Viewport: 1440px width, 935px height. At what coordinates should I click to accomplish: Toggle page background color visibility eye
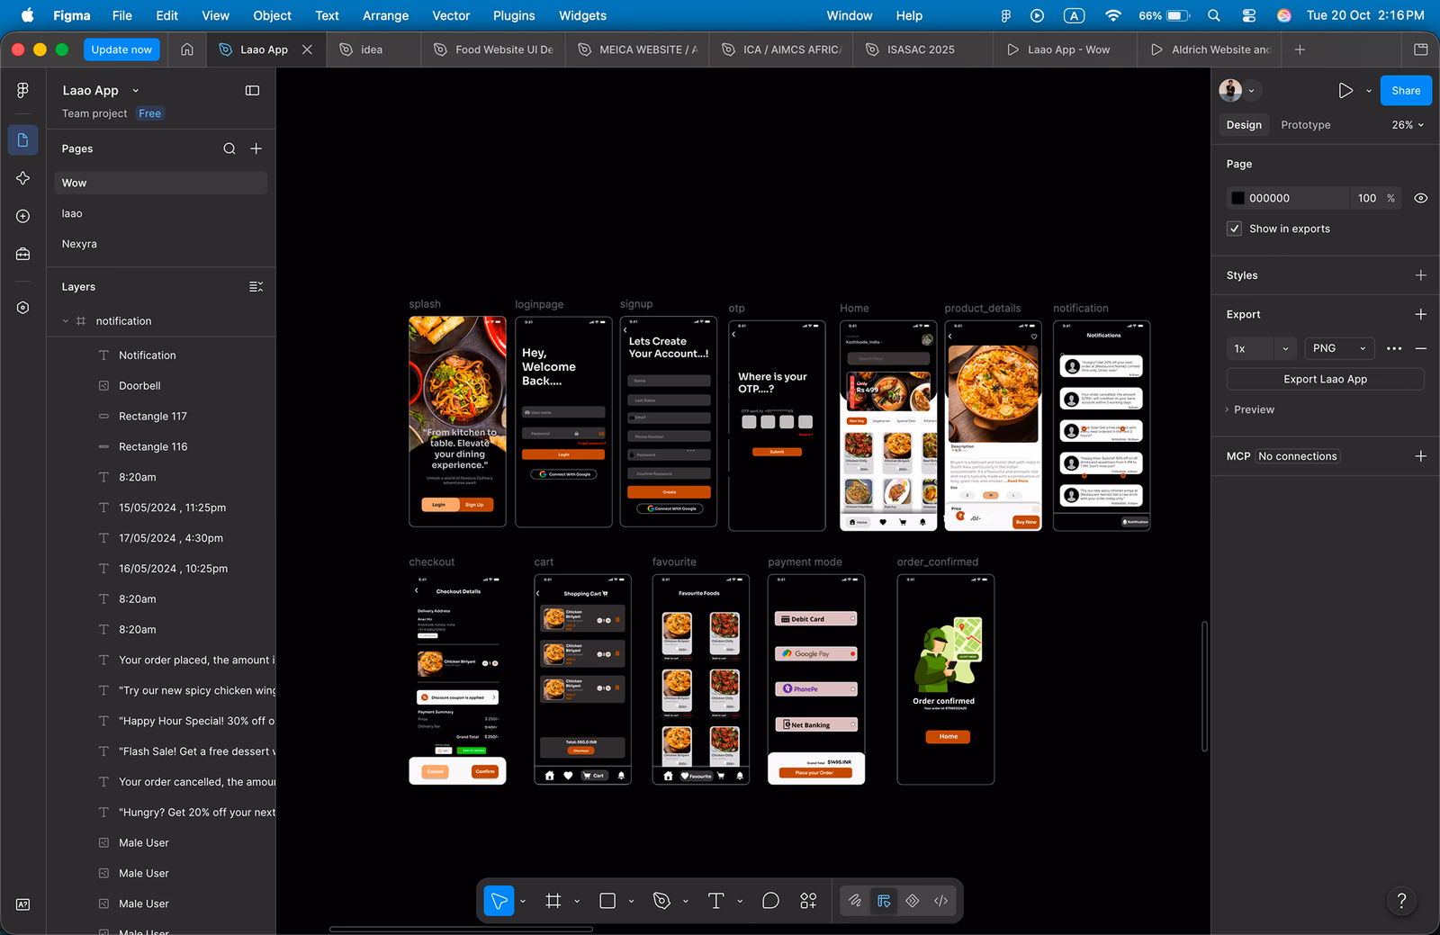(1421, 198)
